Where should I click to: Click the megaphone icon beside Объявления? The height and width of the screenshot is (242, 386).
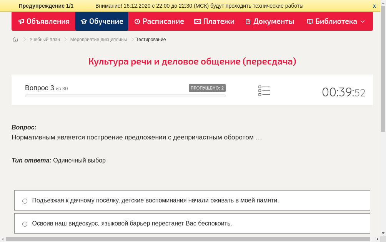point(22,22)
